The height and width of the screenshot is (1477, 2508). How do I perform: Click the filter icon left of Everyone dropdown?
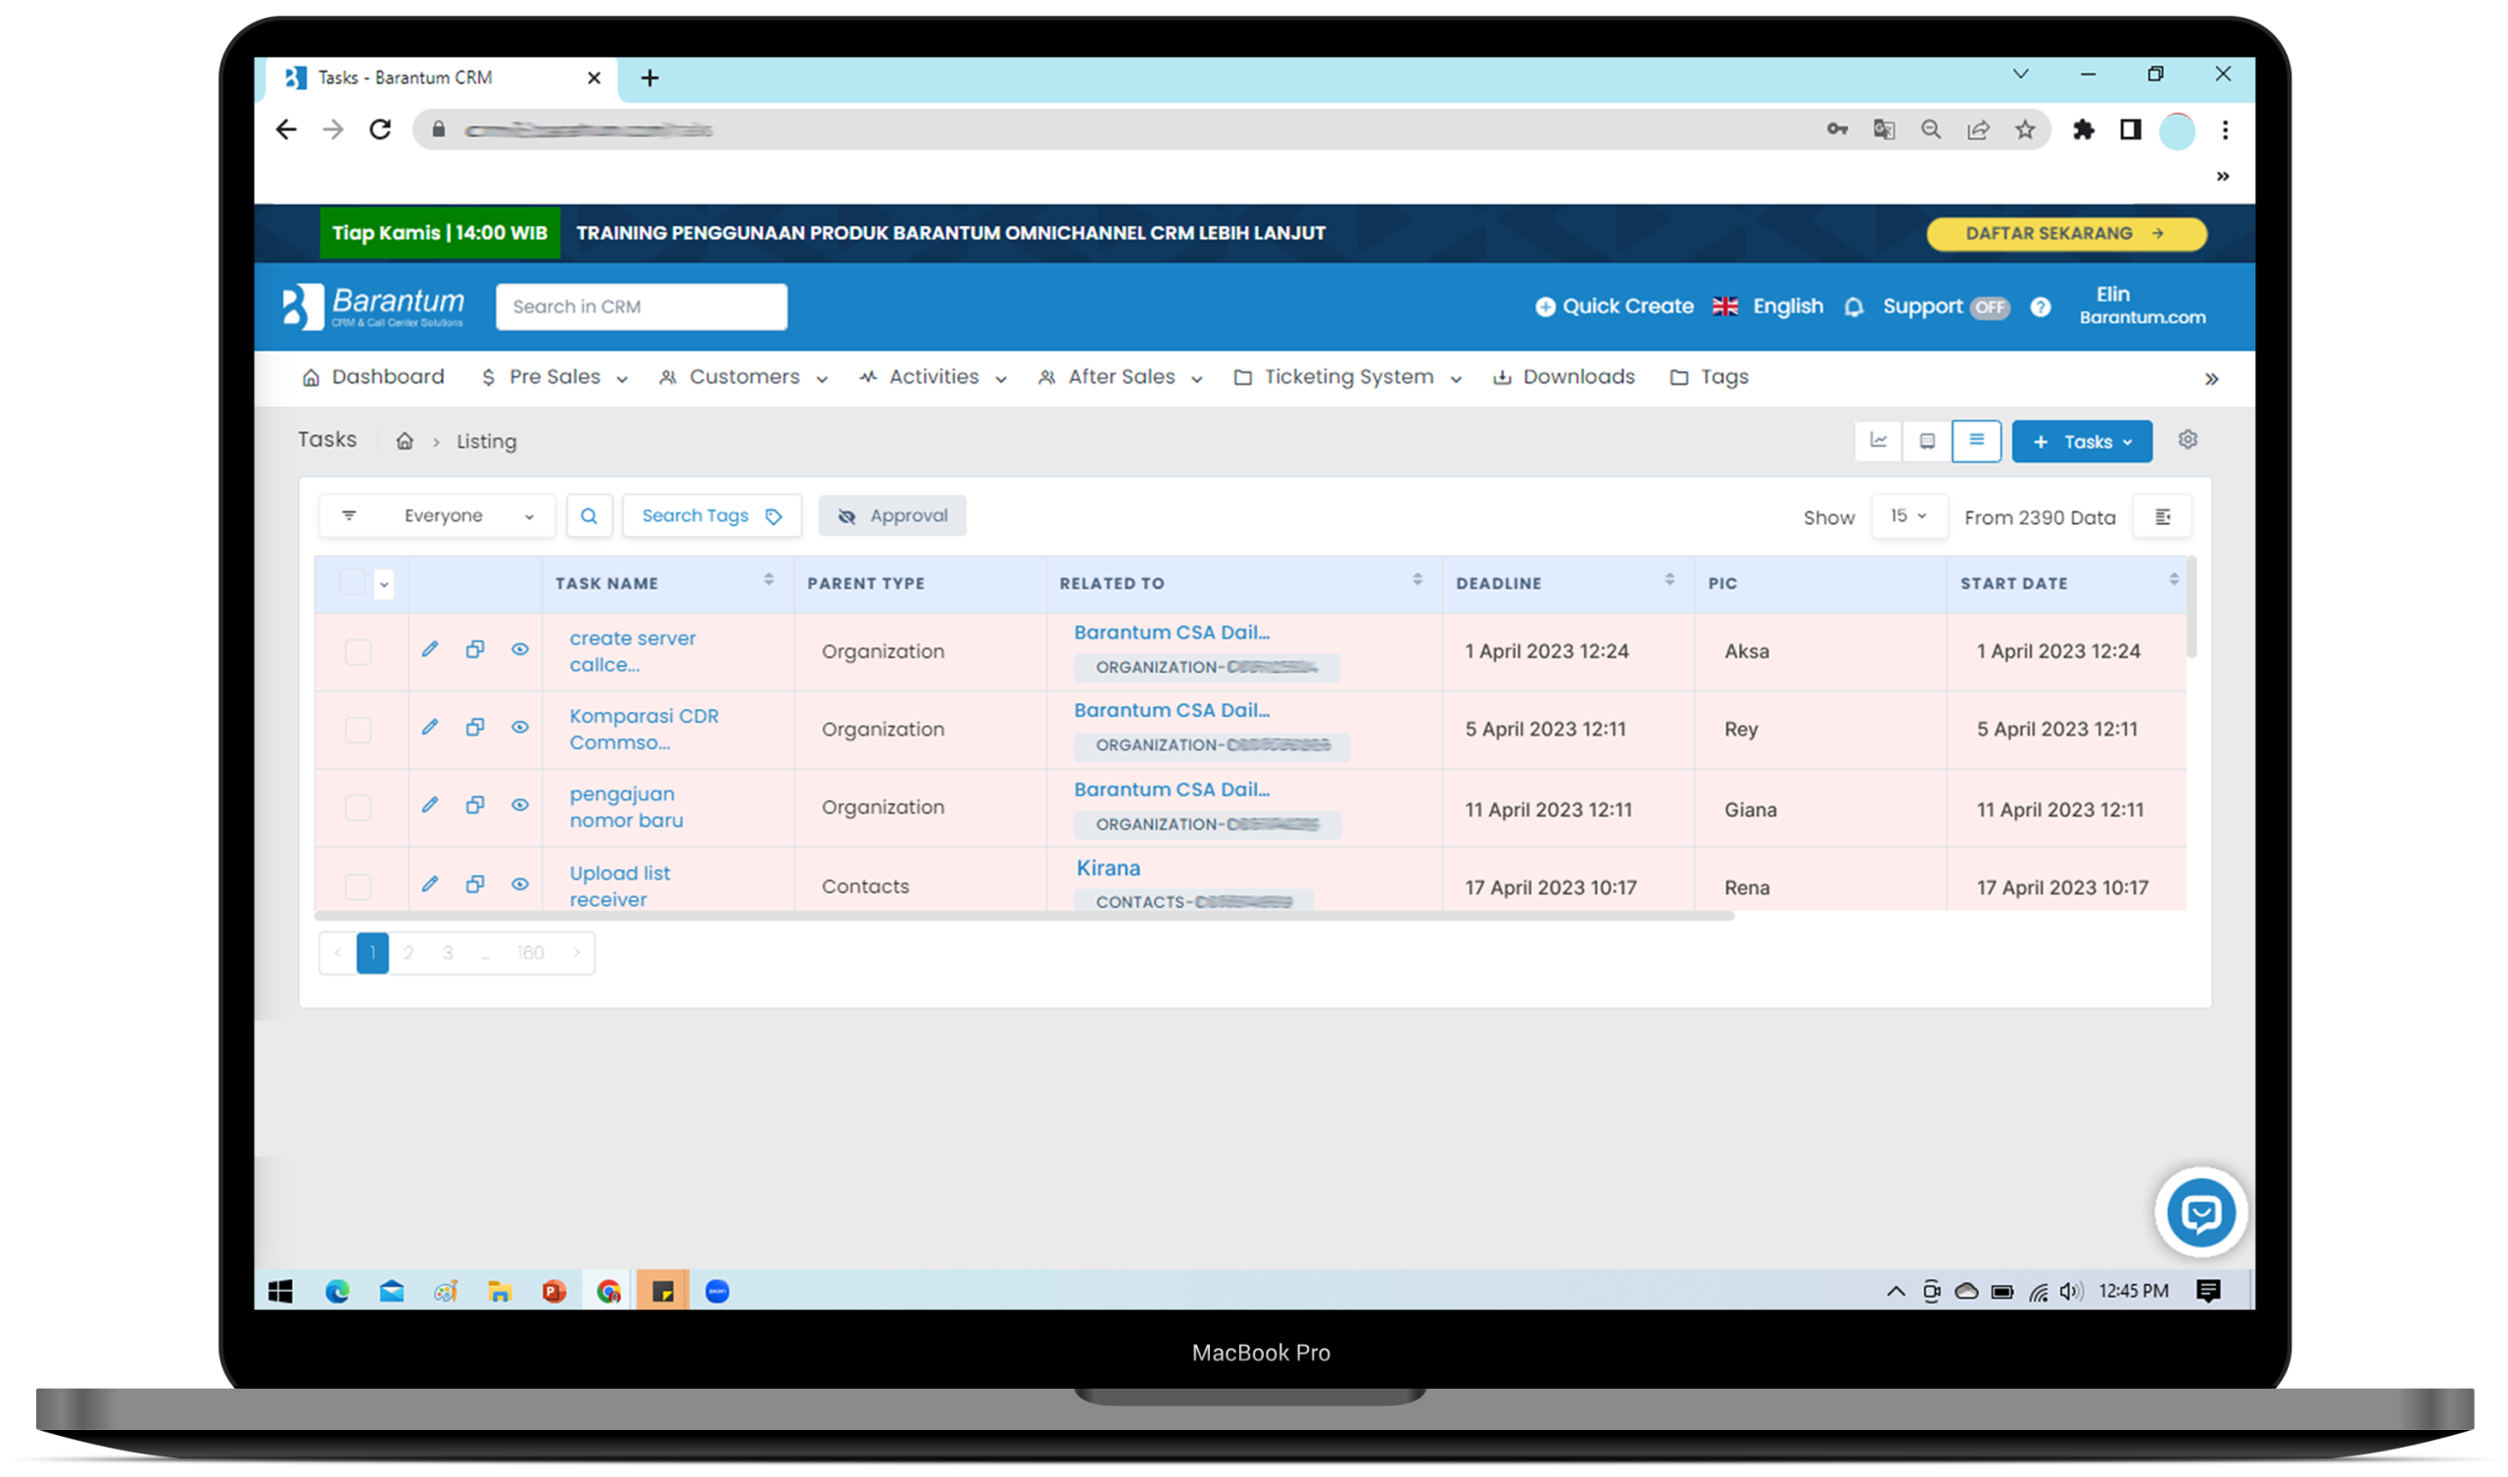point(348,515)
